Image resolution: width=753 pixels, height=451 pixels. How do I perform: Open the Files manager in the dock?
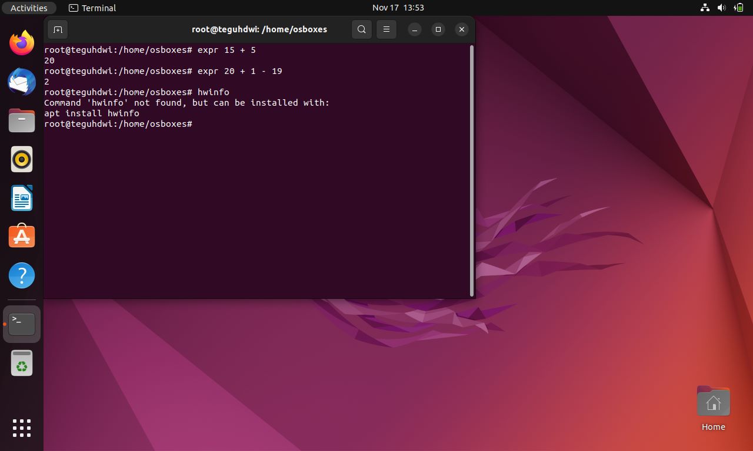pos(22,120)
